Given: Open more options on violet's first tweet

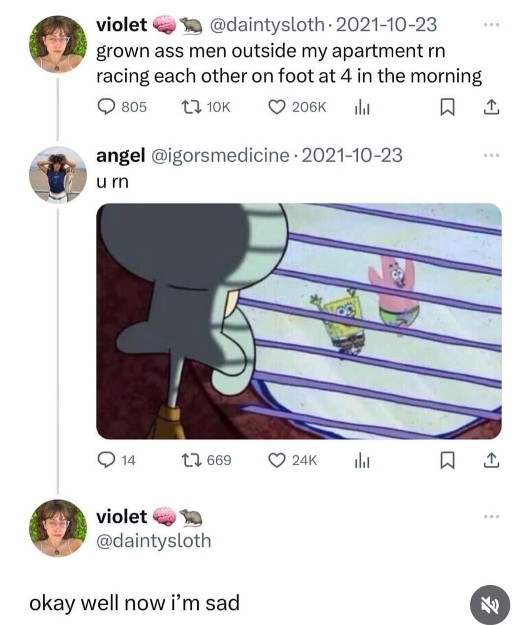Looking at the screenshot, I should pos(491,25).
